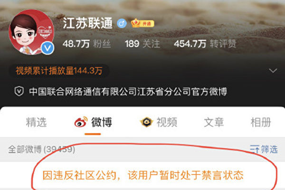Open the 筛选 filter options
This screenshot has width=285, height=190.
(264, 149)
